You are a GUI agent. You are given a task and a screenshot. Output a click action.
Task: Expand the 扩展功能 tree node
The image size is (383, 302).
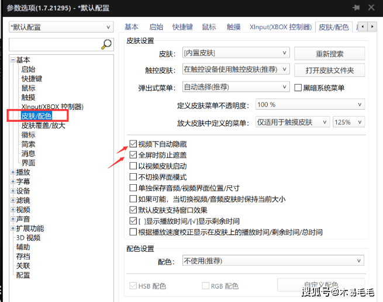pos(13,228)
